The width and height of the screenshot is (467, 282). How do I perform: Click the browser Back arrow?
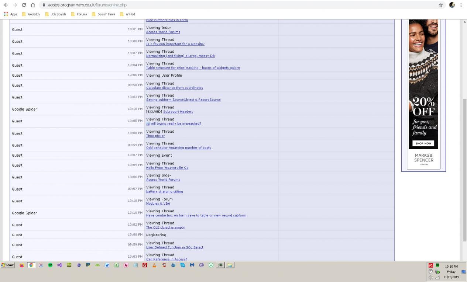click(6, 5)
